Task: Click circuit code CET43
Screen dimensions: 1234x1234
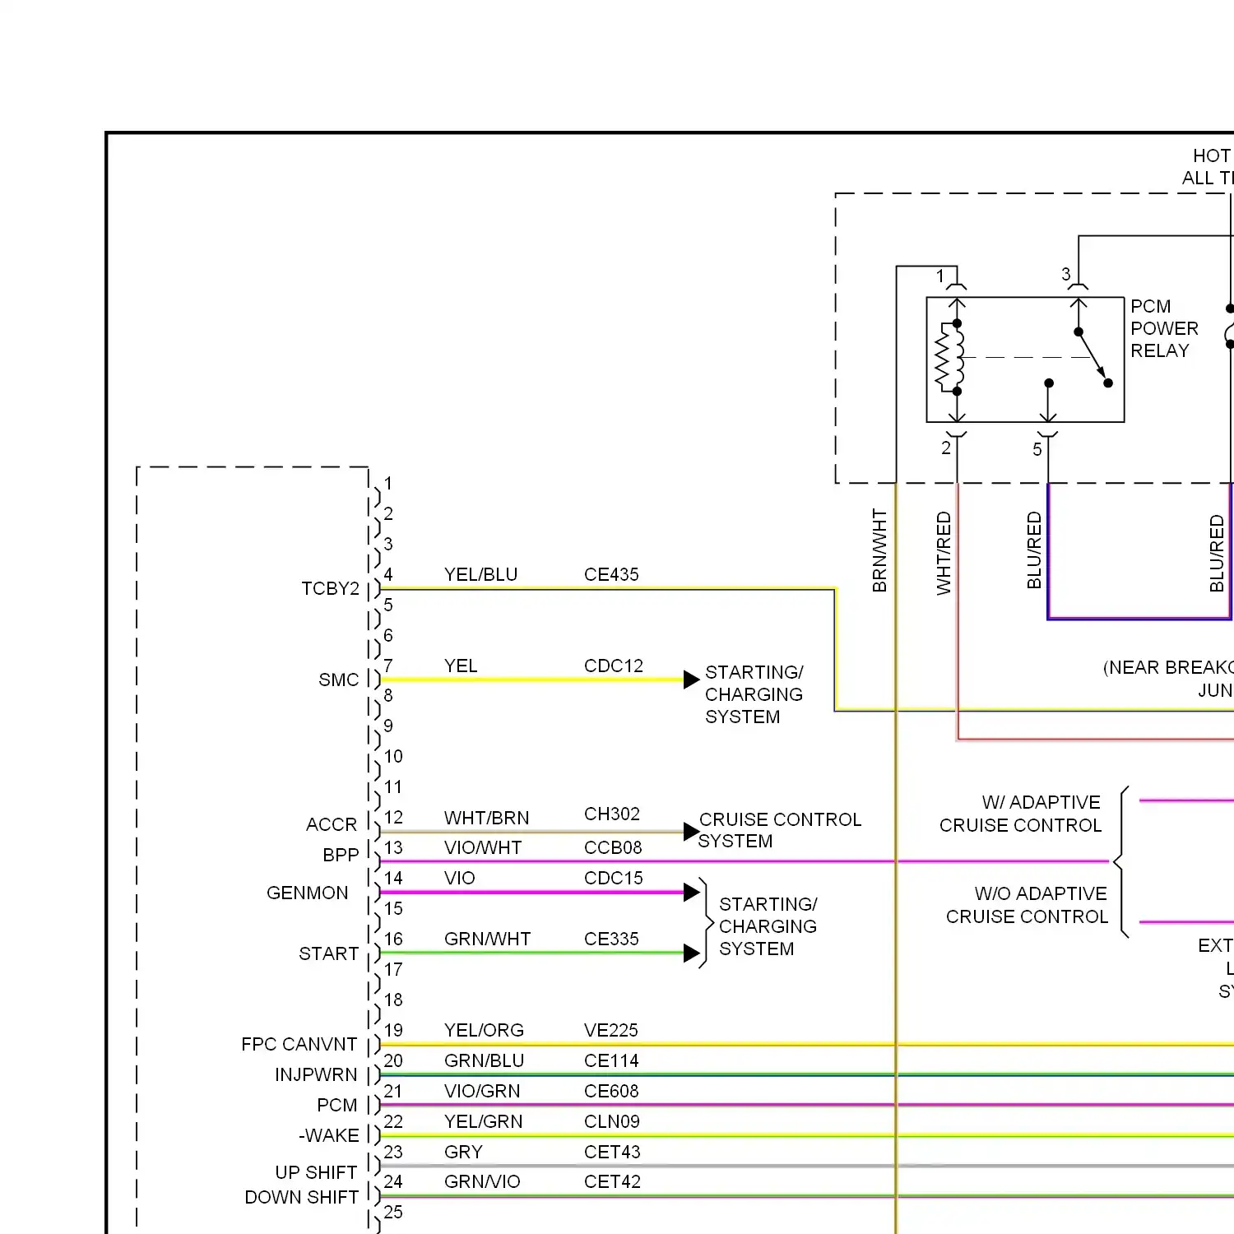Action: [x=612, y=1152]
